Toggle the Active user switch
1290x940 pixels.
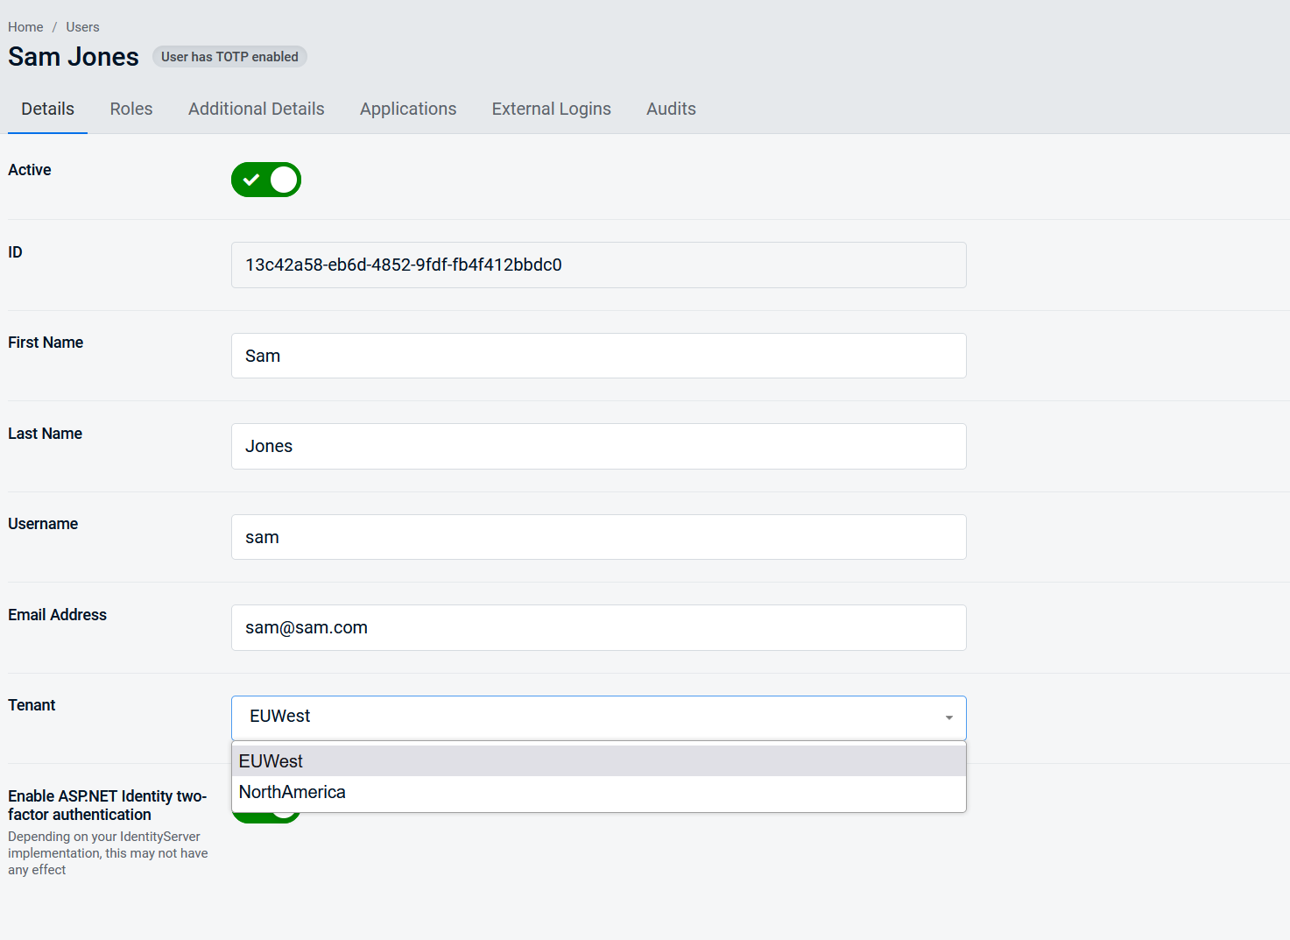click(x=266, y=180)
